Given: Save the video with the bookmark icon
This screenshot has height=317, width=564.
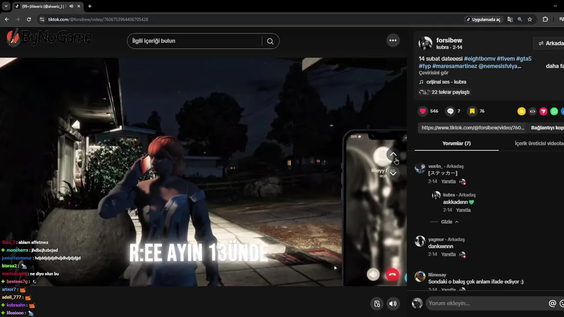Looking at the screenshot, I should (472, 111).
